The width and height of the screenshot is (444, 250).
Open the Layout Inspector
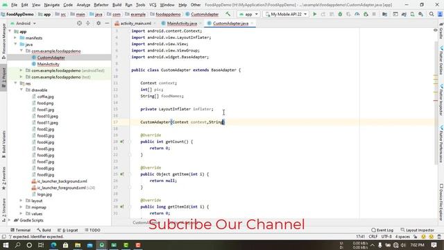tap(418, 230)
